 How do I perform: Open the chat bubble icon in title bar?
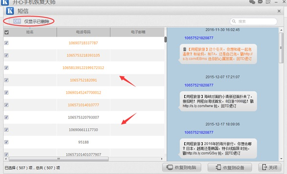pos(260,2)
